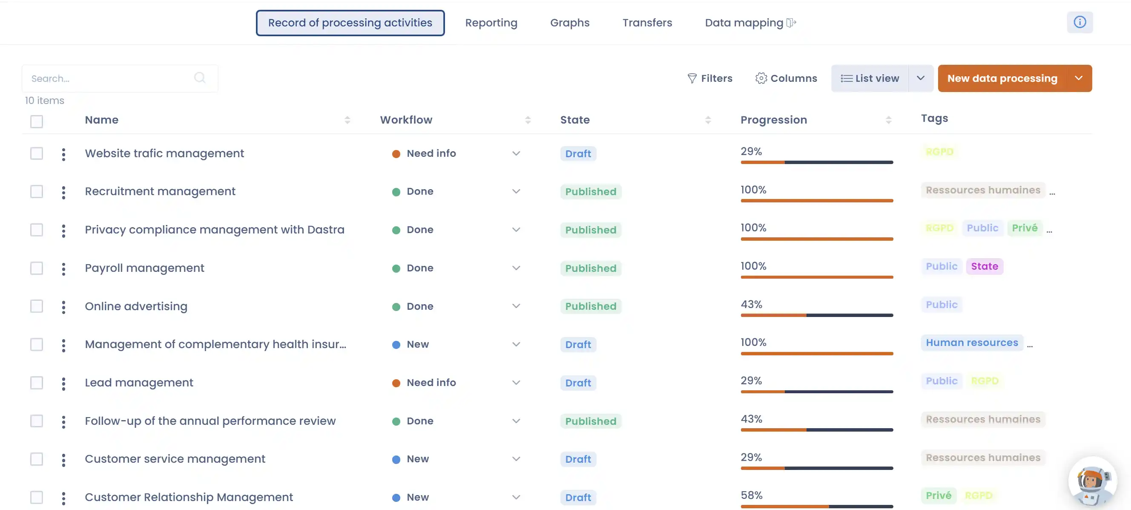Open the Columns settings gear icon
Image resolution: width=1131 pixels, height=510 pixels.
tap(762, 78)
